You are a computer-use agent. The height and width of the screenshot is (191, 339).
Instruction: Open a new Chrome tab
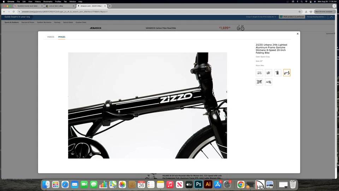point(110,6)
